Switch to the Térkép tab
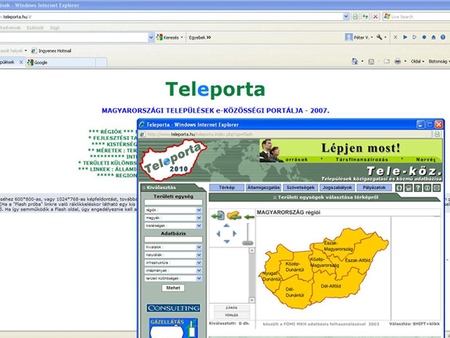Screen dimensions: 450x338 point(227,188)
